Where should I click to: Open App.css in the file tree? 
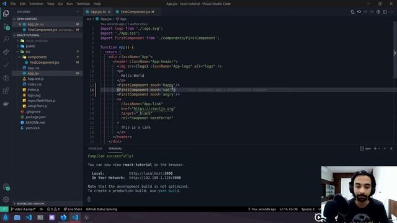click(x=33, y=68)
